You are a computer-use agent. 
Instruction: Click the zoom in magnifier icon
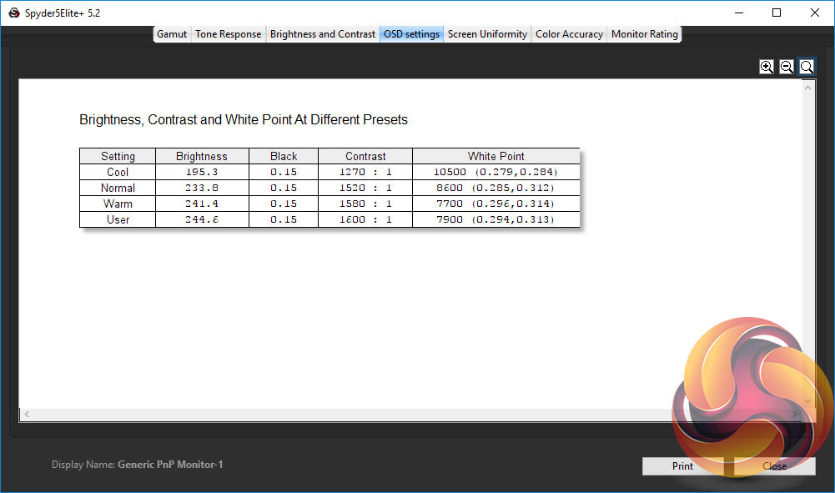pos(767,67)
